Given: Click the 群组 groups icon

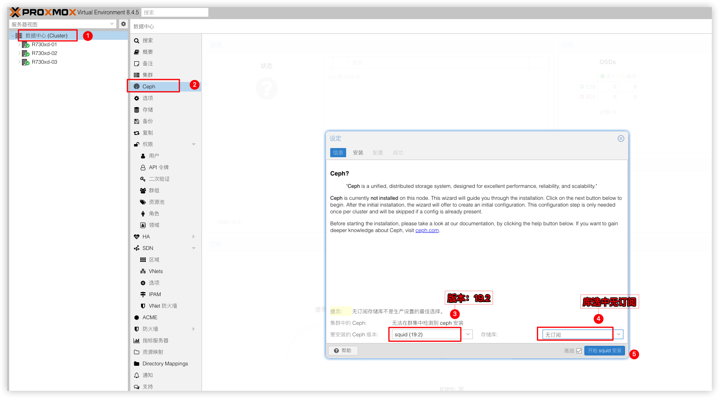Looking at the screenshot, I should pyautogui.click(x=143, y=191).
